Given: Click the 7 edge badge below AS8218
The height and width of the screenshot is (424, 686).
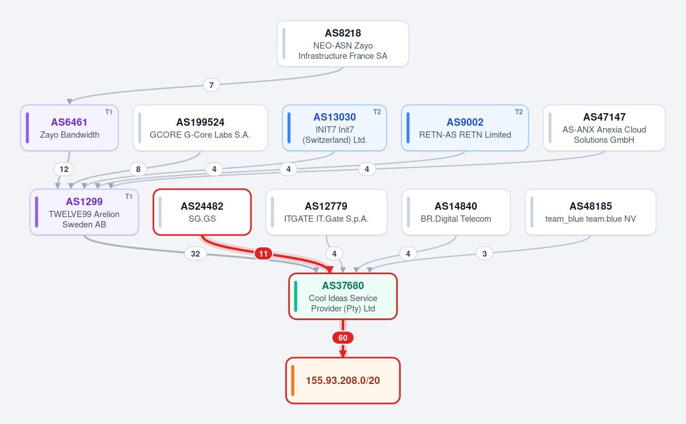Looking at the screenshot, I should click(x=212, y=85).
